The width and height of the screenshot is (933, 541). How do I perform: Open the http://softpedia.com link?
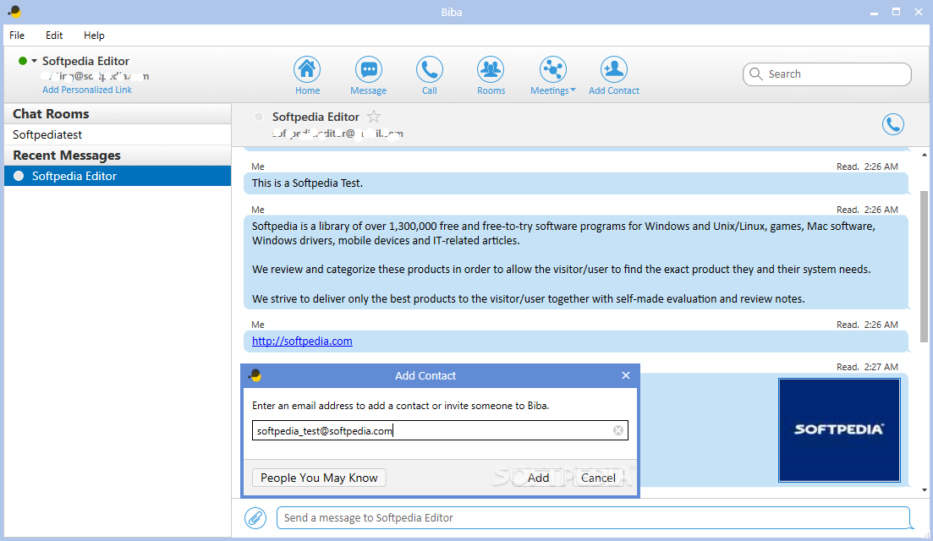click(302, 342)
